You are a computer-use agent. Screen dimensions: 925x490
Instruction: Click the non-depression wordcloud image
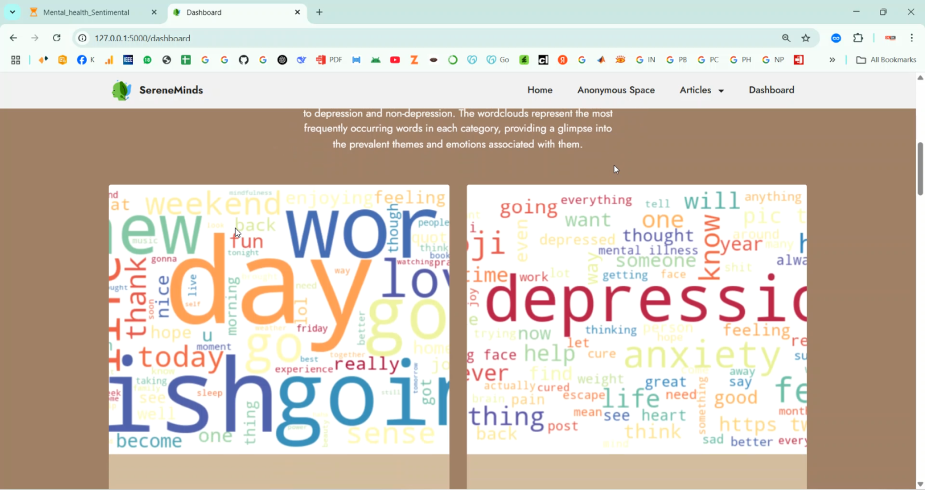279,319
